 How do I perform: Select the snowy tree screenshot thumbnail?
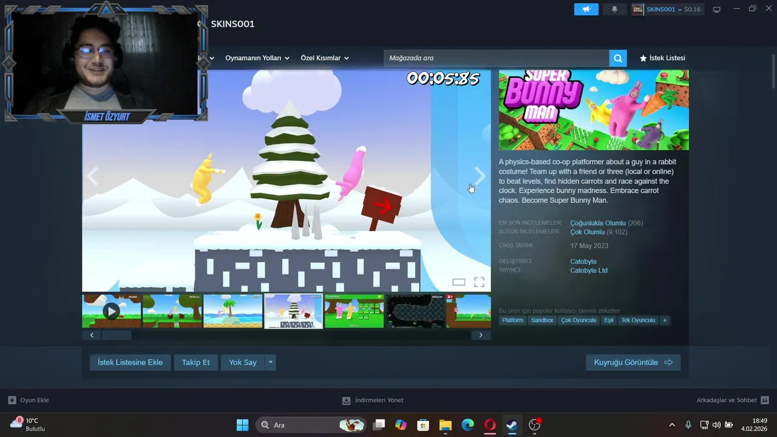[294, 311]
